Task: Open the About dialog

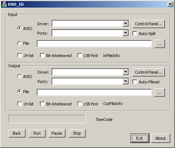Action: coord(161,138)
